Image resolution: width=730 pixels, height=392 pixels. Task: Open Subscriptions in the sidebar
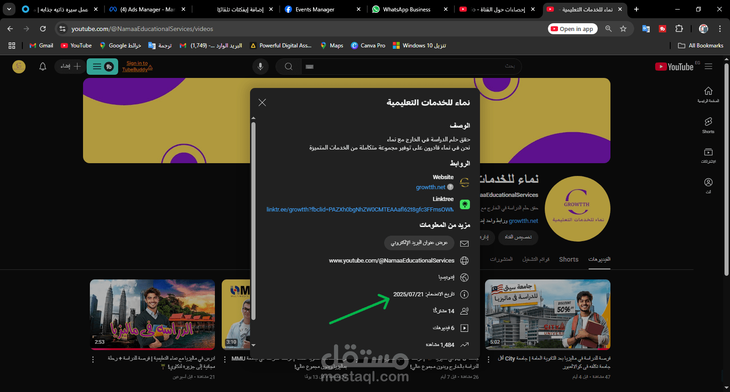click(x=708, y=155)
